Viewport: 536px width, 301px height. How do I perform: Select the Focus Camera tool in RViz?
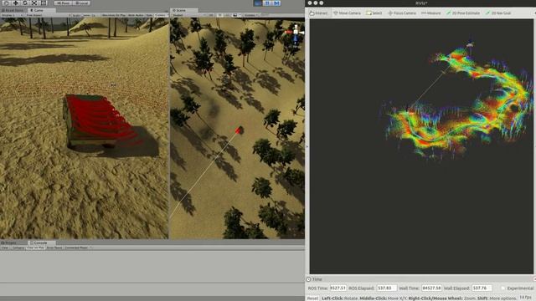pos(402,13)
